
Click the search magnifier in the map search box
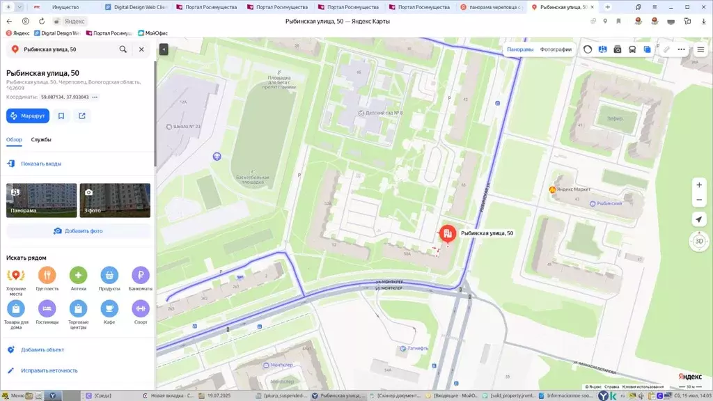coord(123,49)
